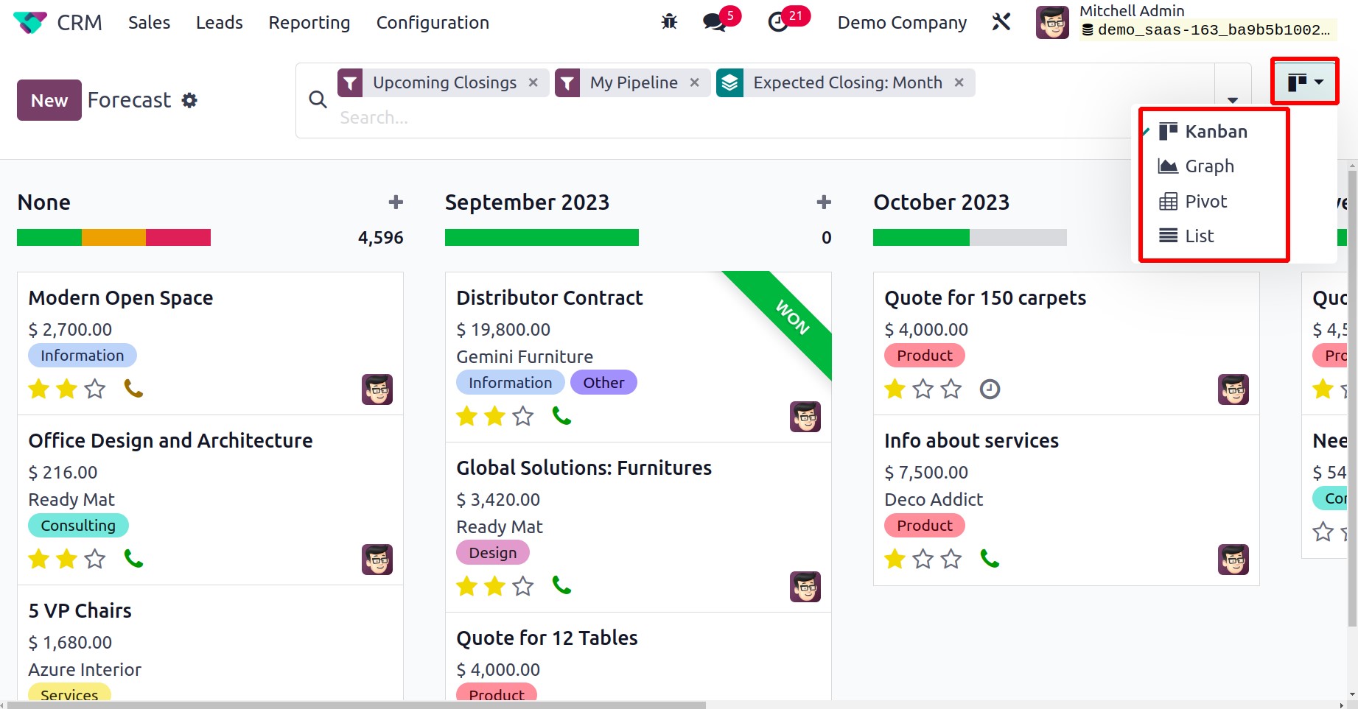1358x709 pixels.
Task: Open the CRM app home logo
Action: tap(30, 23)
